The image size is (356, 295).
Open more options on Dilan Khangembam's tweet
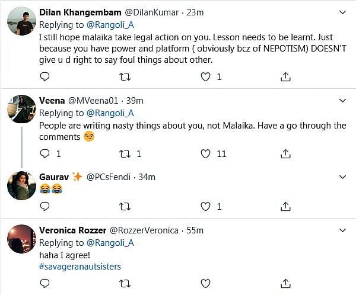342,12
